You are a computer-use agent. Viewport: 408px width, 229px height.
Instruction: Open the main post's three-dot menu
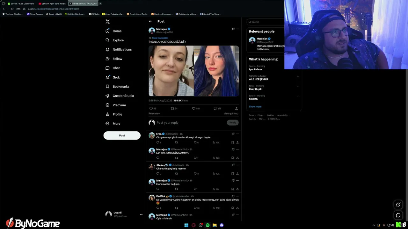pos(237,29)
